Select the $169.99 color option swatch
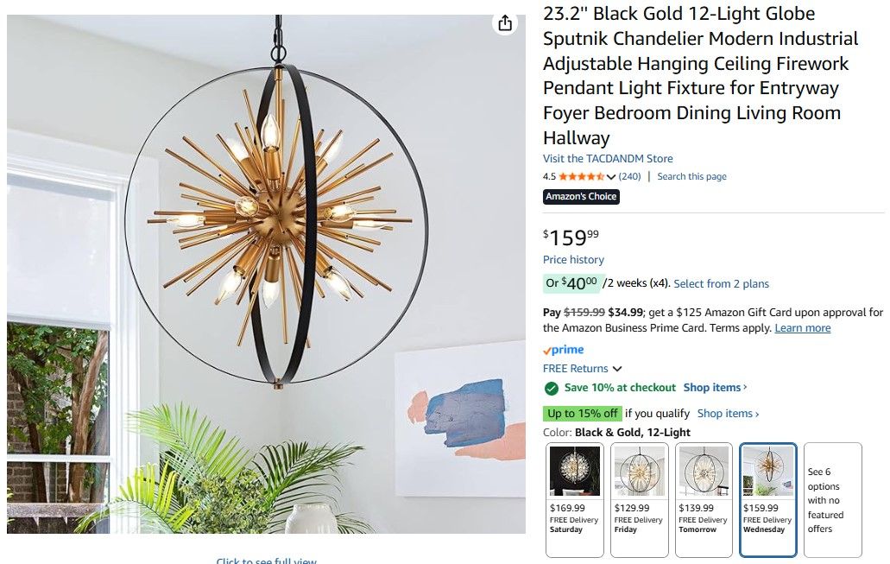 574,500
